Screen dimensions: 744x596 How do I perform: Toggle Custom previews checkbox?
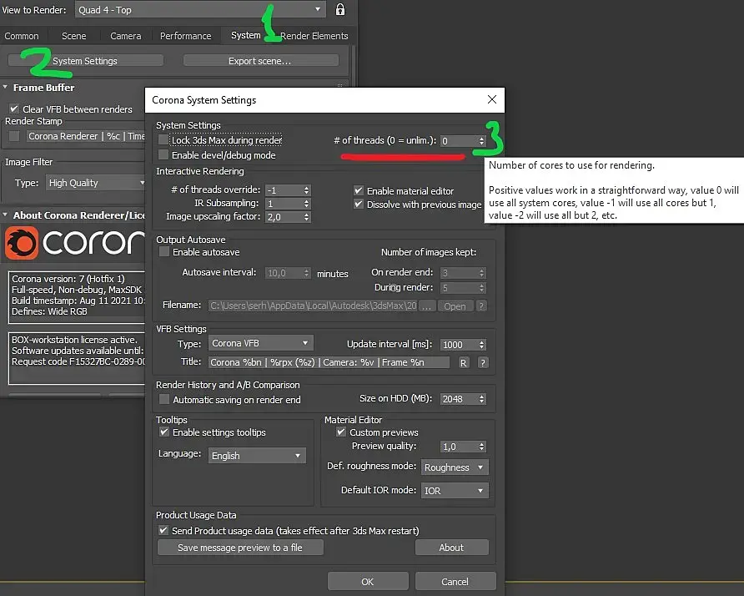(340, 432)
